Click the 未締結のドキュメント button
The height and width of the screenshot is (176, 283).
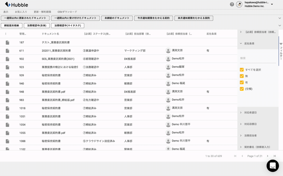pyautogui.click(x=117, y=18)
